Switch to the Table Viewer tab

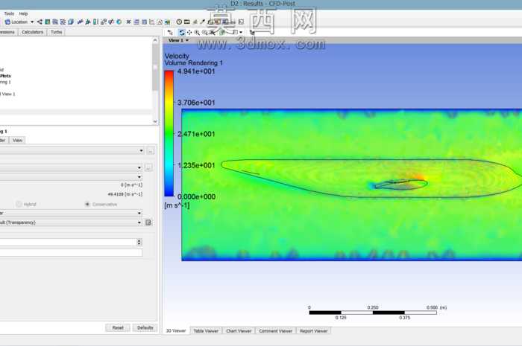[x=206, y=330]
